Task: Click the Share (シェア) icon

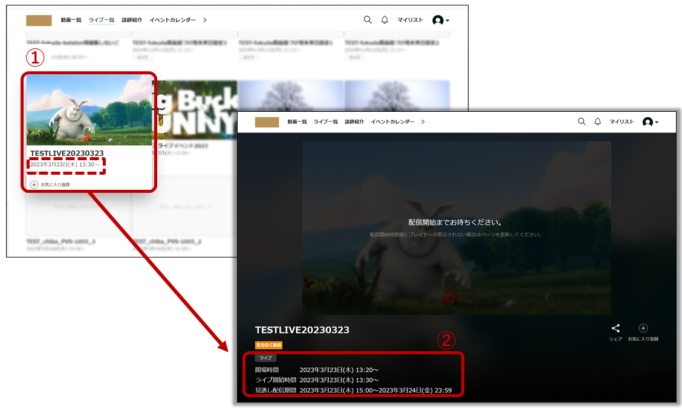Action: tap(615, 328)
